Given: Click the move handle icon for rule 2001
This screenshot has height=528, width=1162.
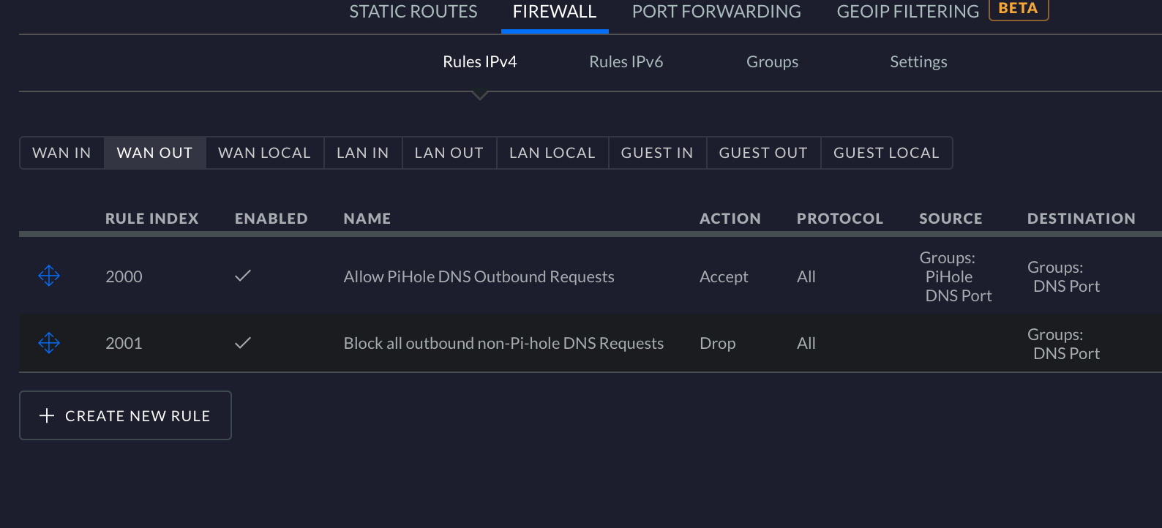Looking at the screenshot, I should pos(49,343).
